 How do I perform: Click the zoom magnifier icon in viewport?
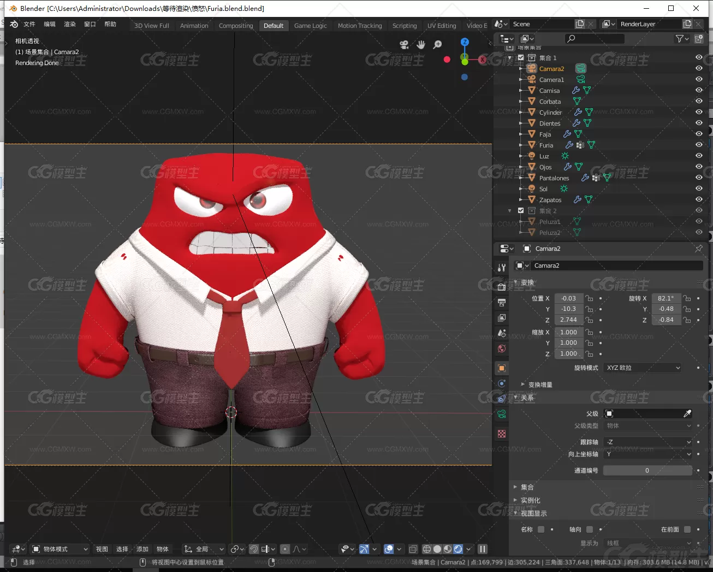tap(437, 45)
